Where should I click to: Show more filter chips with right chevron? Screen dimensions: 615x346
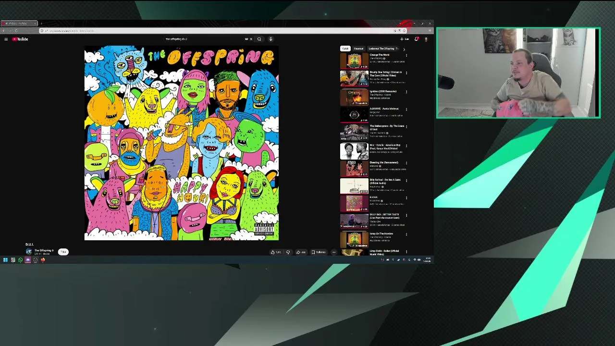[404, 49]
